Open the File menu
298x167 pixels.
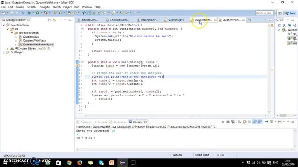click(3, 7)
